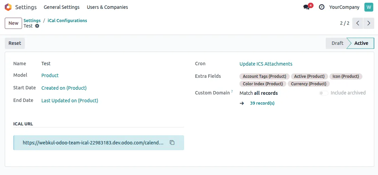The height and width of the screenshot is (175, 378).
Task: Open Update ICS Attachments cron link
Action: tap(266, 64)
